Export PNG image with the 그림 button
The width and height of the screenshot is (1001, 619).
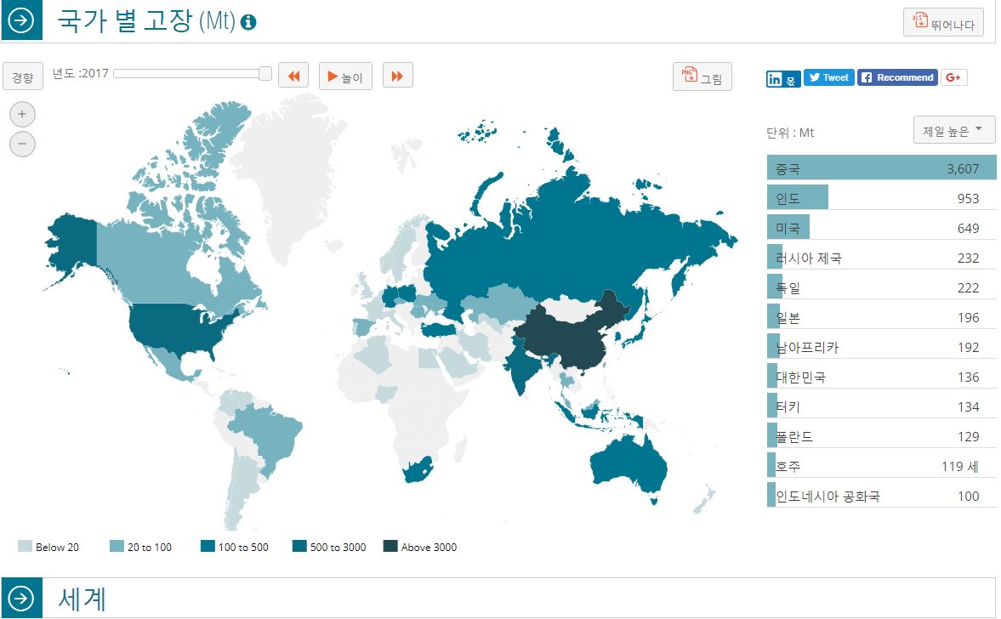point(702,77)
